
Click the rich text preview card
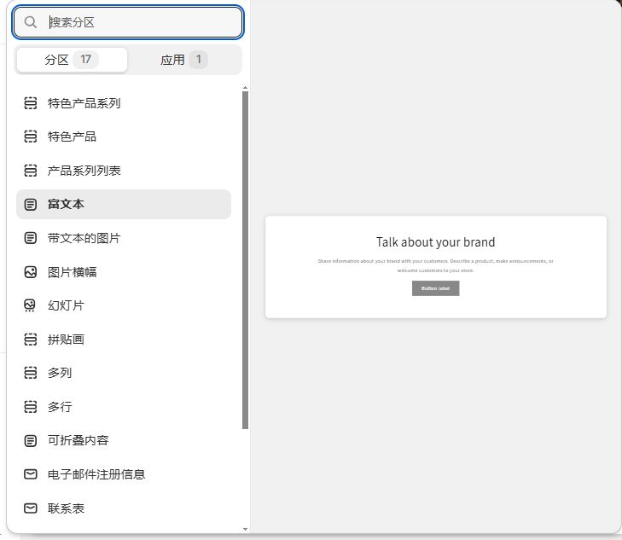point(435,267)
